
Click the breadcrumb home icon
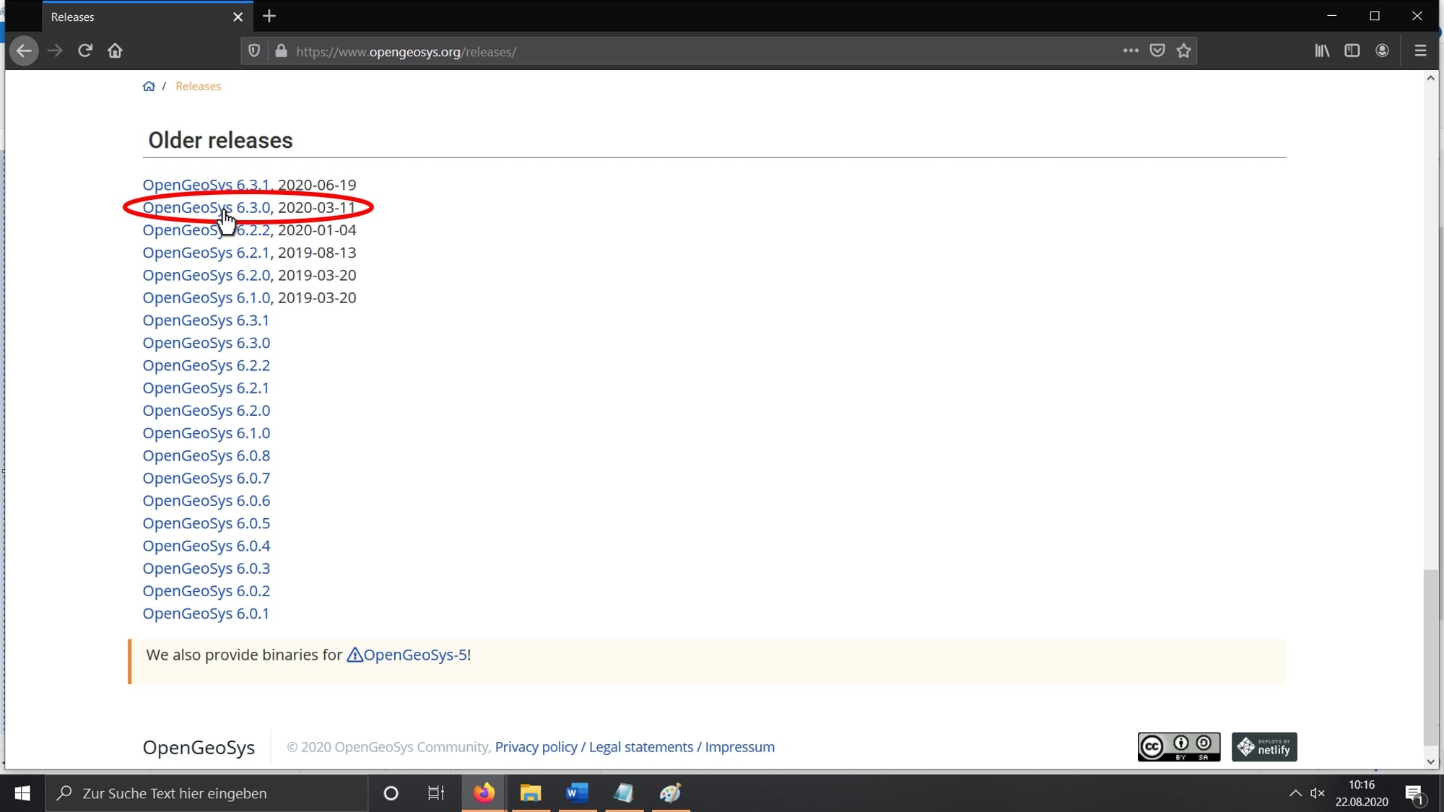pos(149,86)
